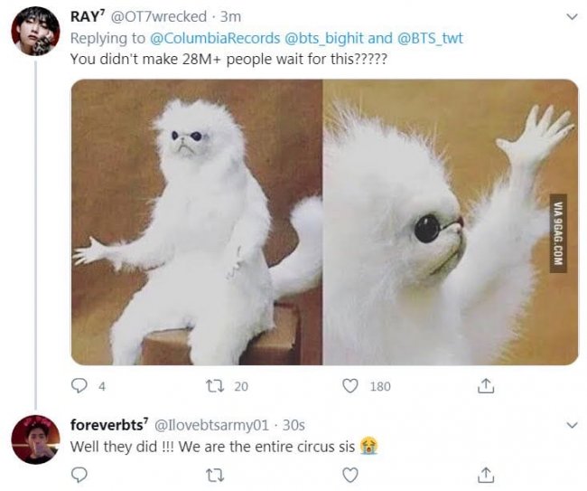This screenshot has height=491, width=587.
Task: Like foreverbts's reply tweet
Action: pos(351,473)
